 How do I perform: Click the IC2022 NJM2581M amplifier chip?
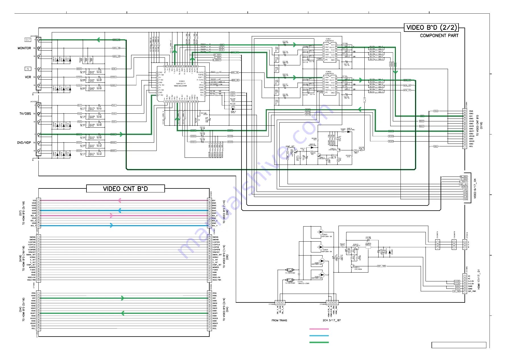[330, 85]
